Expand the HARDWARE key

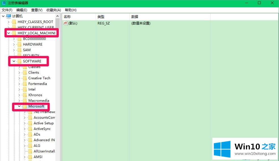click(14, 44)
